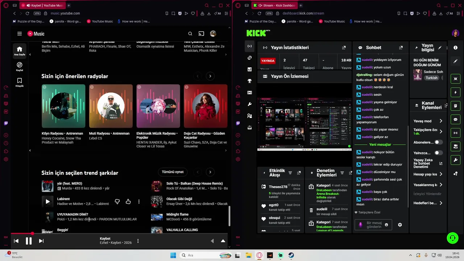Open green support chat bubble
Screen dimensions: 464x261
pyautogui.click(x=452, y=238)
